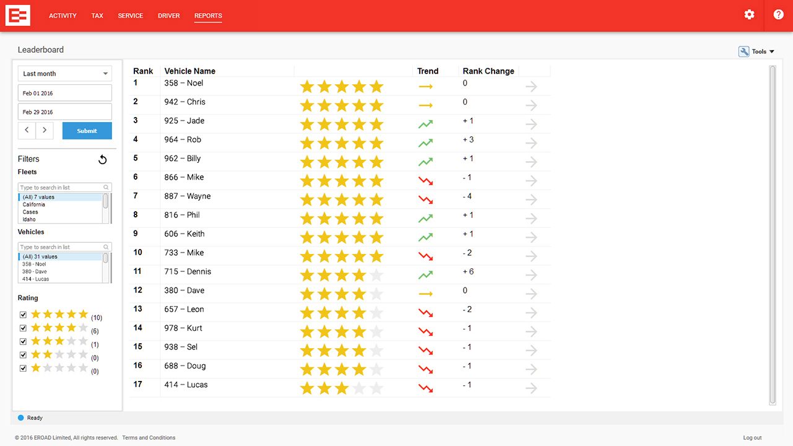This screenshot has width=793, height=446.
Task: Select California in the Fleets list
Action: [34, 204]
